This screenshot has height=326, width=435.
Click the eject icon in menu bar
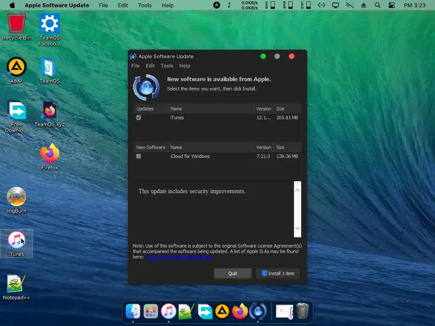point(364,5)
